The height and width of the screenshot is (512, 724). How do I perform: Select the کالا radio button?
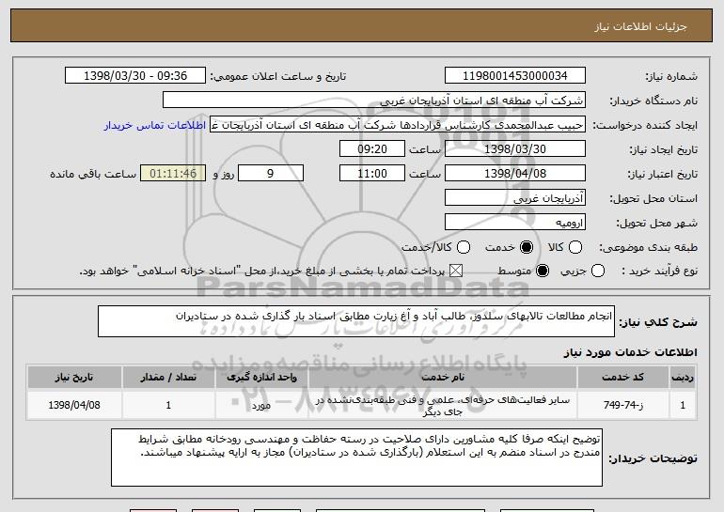[575, 247]
